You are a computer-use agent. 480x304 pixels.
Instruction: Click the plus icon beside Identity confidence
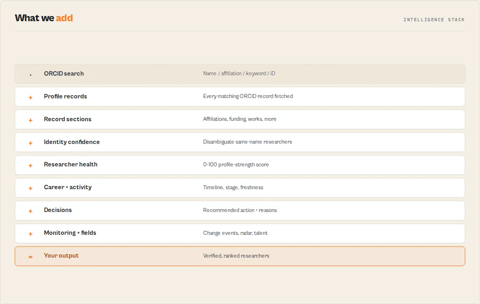tap(30, 143)
